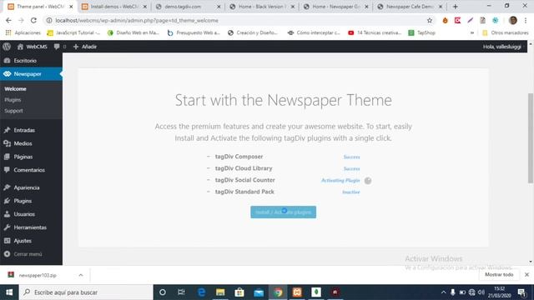The image size is (534, 300).
Task: Click the tagDiv Social Counter label
Action: click(x=244, y=180)
